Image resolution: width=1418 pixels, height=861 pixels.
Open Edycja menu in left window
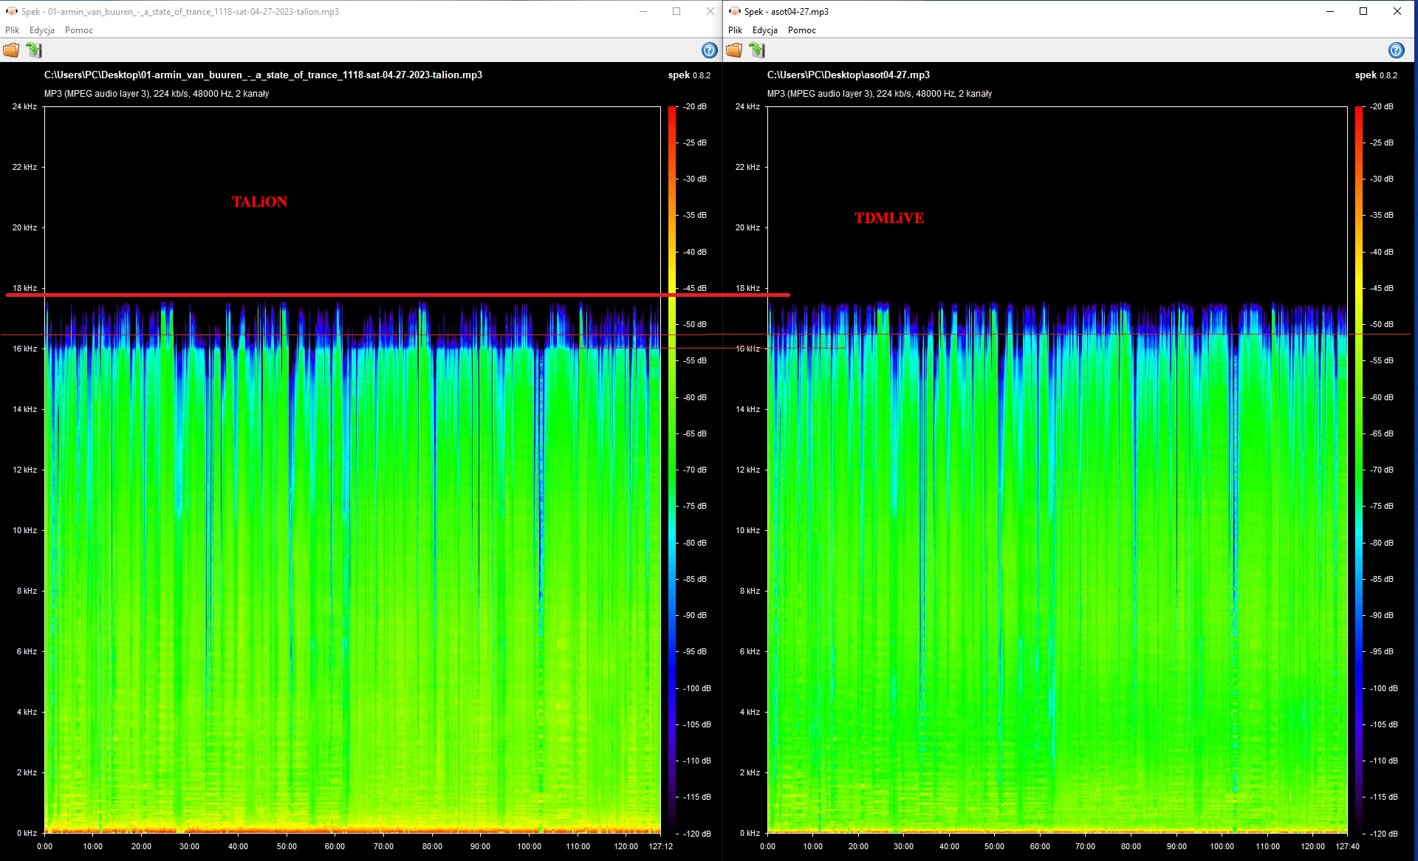[x=42, y=30]
